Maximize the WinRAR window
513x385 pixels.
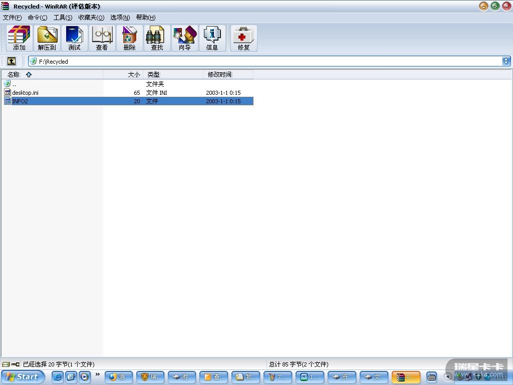[x=495, y=6]
